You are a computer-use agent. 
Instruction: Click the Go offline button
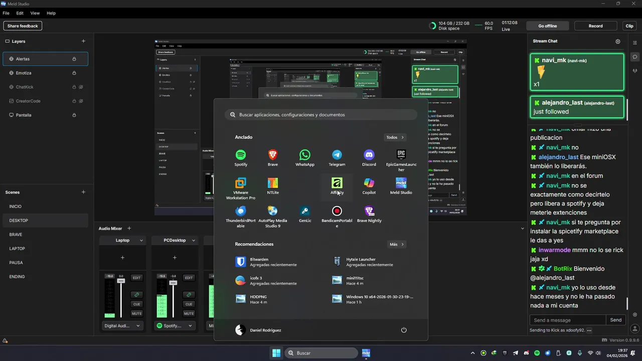[x=548, y=26]
